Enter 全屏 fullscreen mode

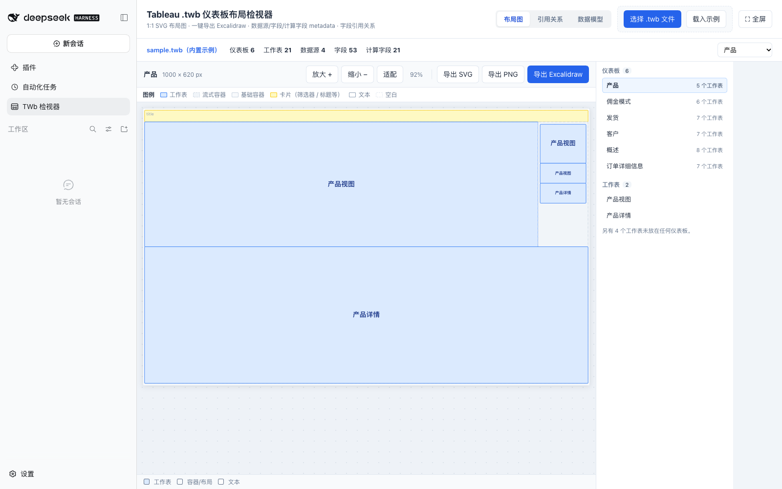755,19
